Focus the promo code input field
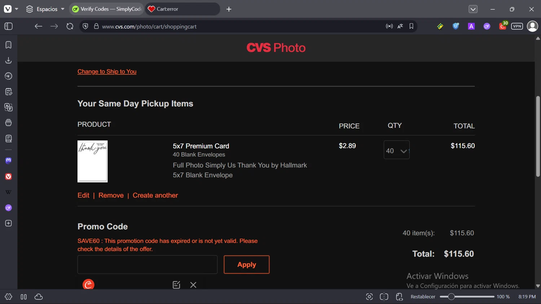541x304 pixels. 148,264
